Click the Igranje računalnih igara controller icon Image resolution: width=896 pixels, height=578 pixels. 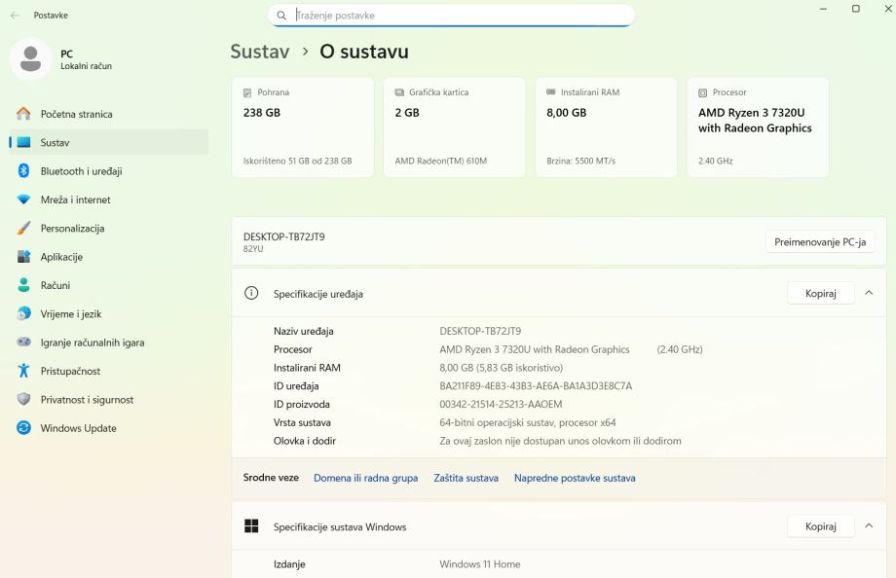coord(24,343)
